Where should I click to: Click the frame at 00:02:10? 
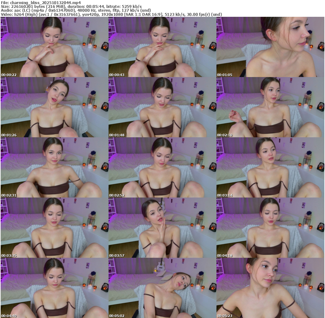point(270,107)
